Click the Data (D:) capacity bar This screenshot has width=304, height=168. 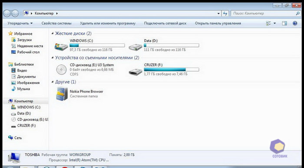pos(172,45)
